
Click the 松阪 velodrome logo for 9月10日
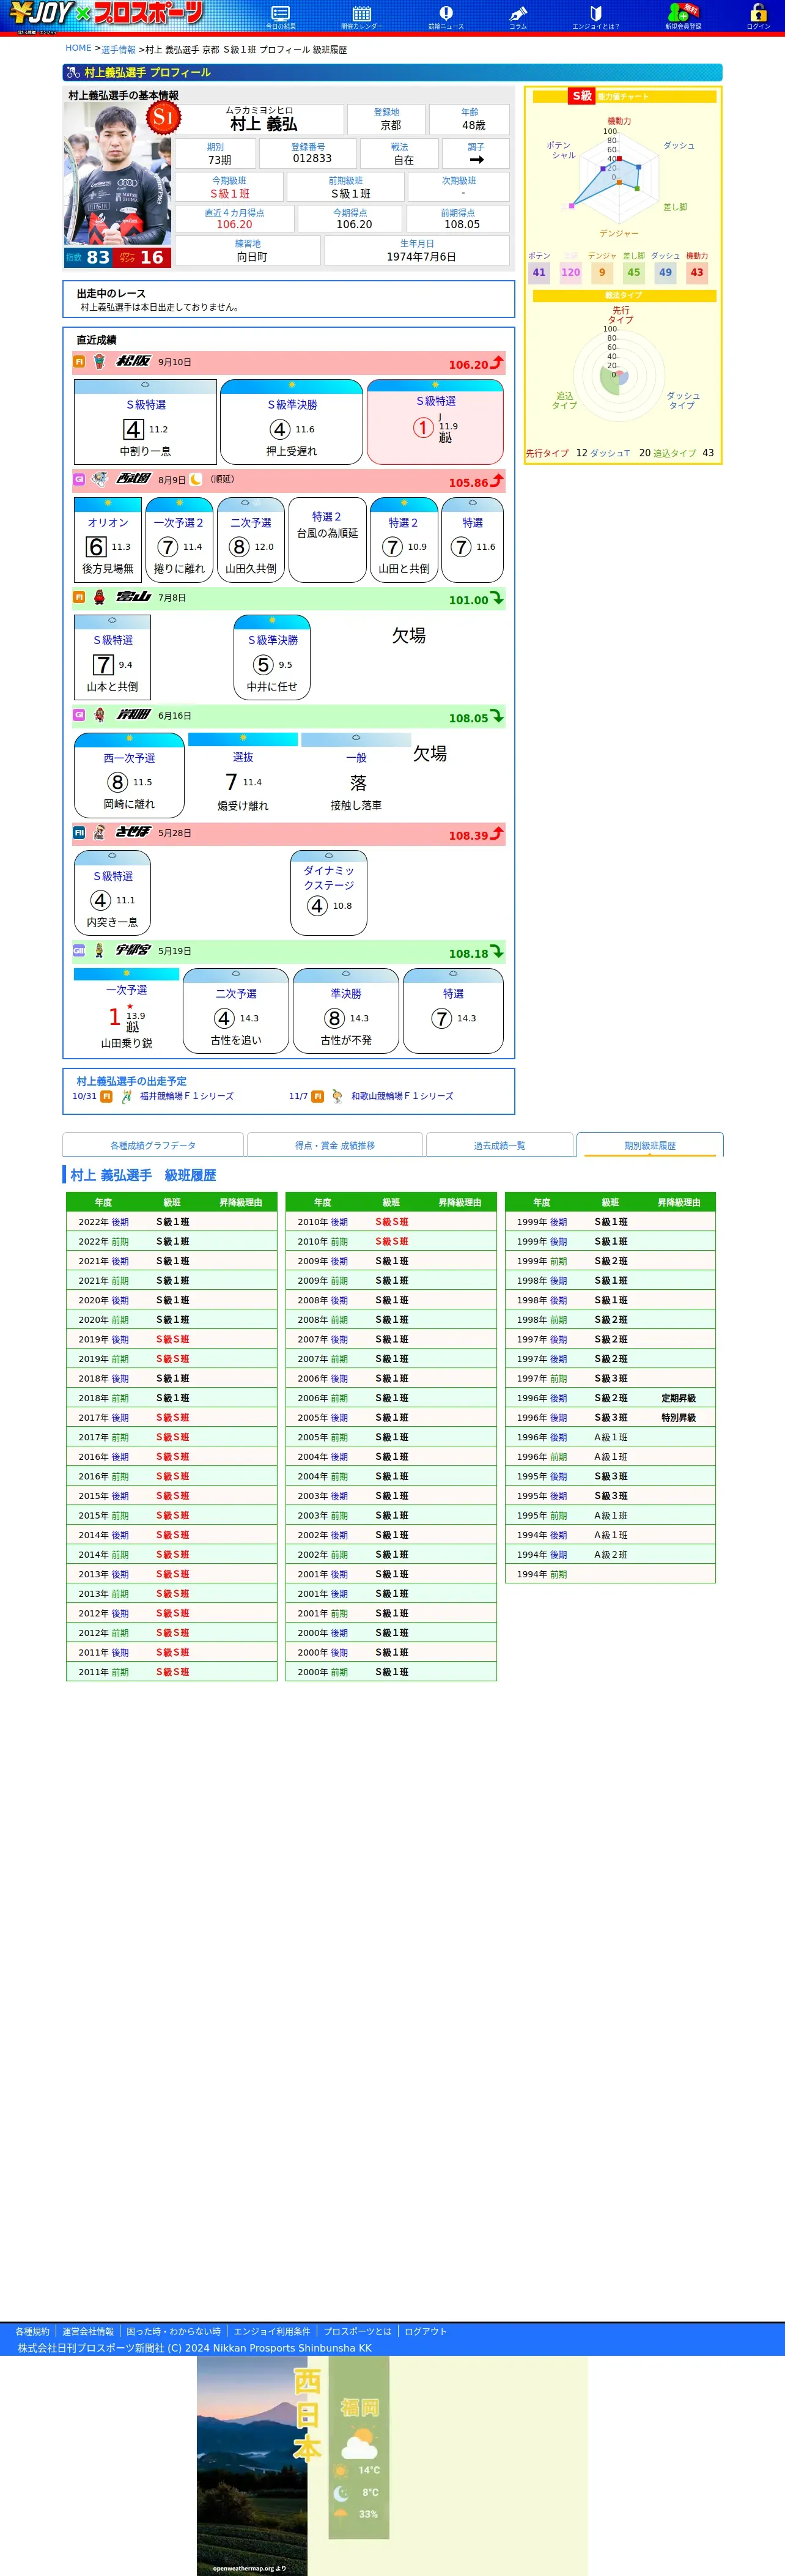(x=133, y=361)
